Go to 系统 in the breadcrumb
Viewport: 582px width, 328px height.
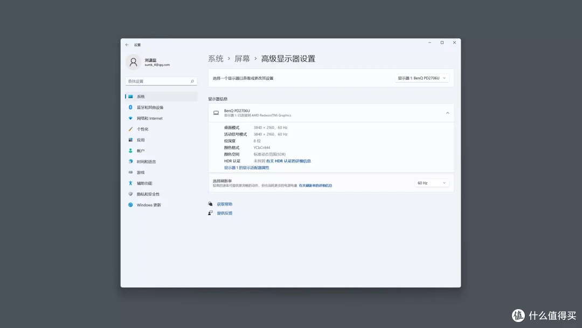[216, 59]
